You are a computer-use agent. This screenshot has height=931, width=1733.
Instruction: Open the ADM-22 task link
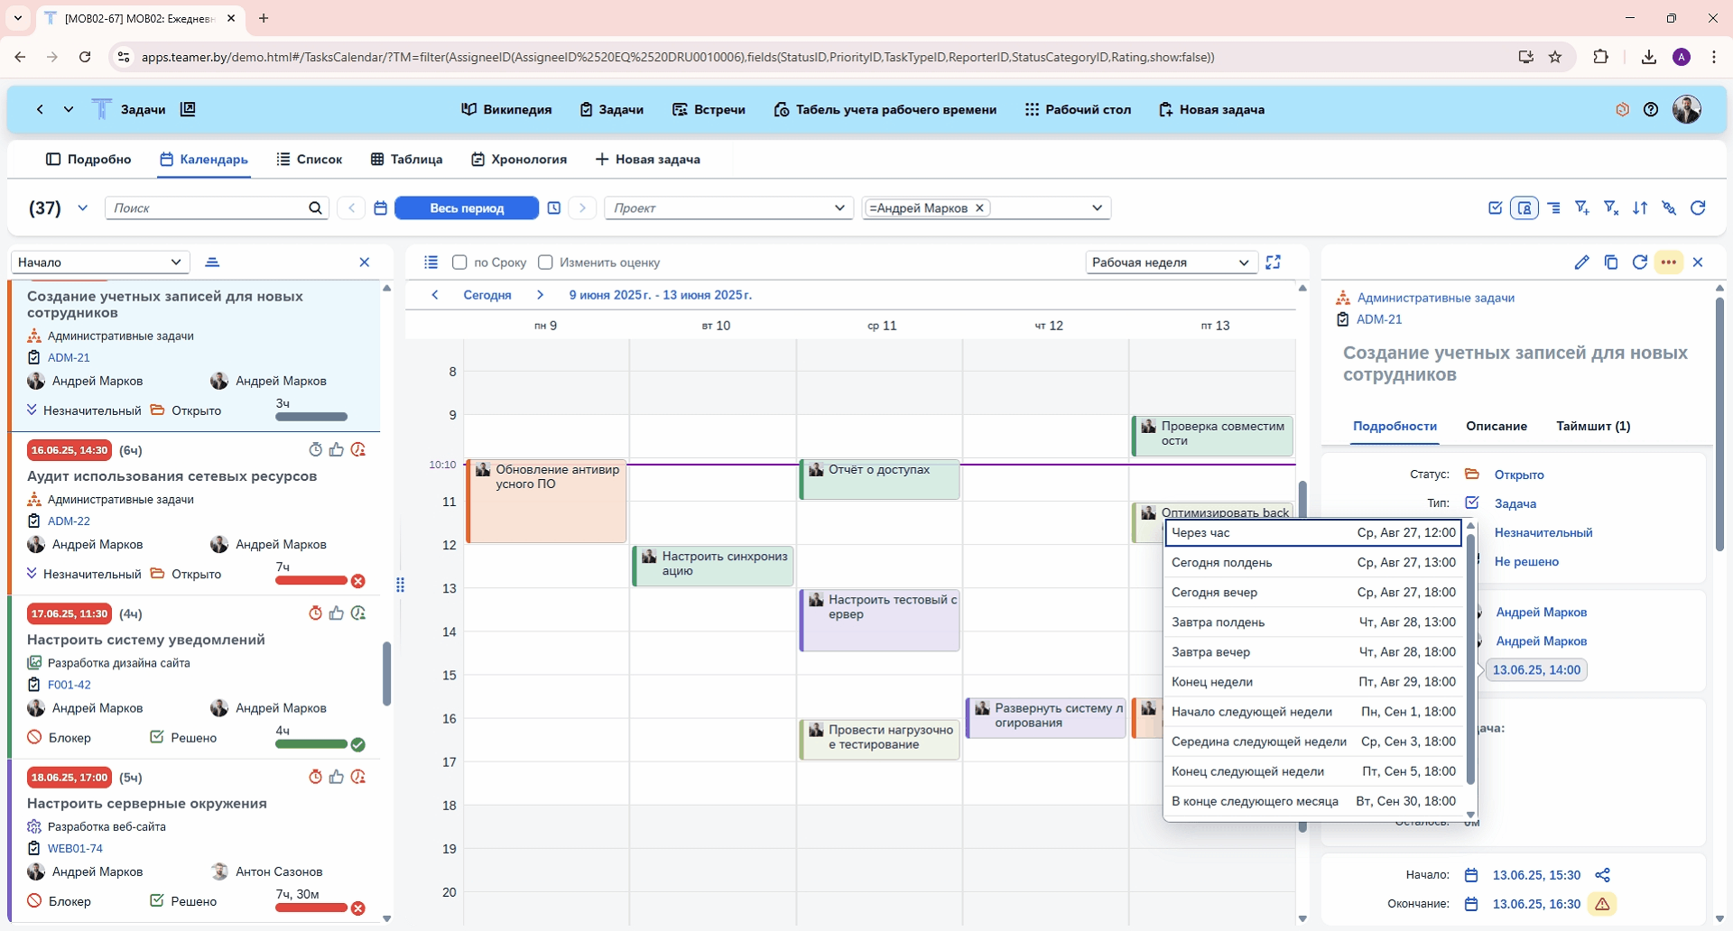[69, 521]
